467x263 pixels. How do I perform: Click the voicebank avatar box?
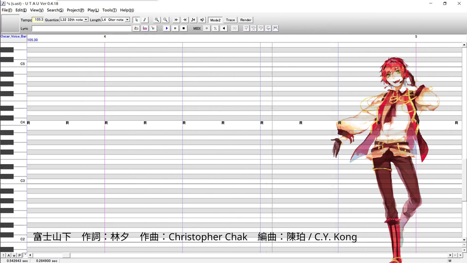10,23
